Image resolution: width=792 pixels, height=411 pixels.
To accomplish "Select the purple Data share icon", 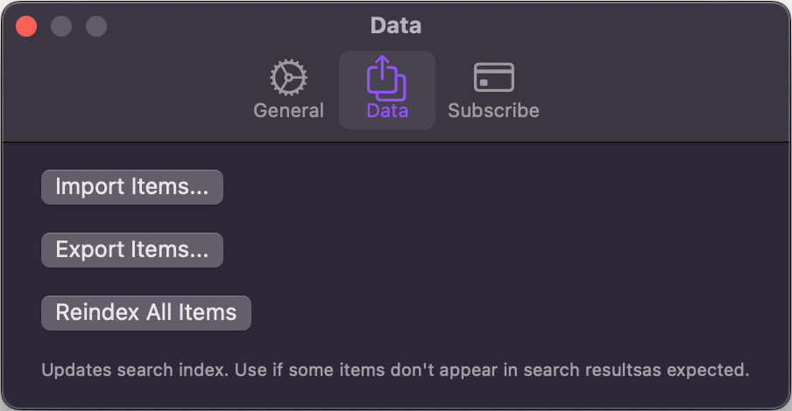I will click(x=386, y=78).
